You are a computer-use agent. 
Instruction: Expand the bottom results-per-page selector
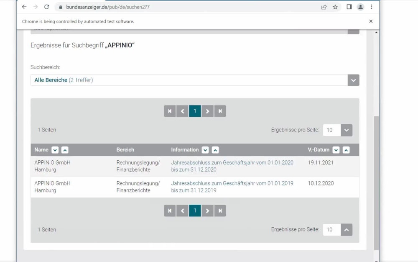(x=346, y=229)
